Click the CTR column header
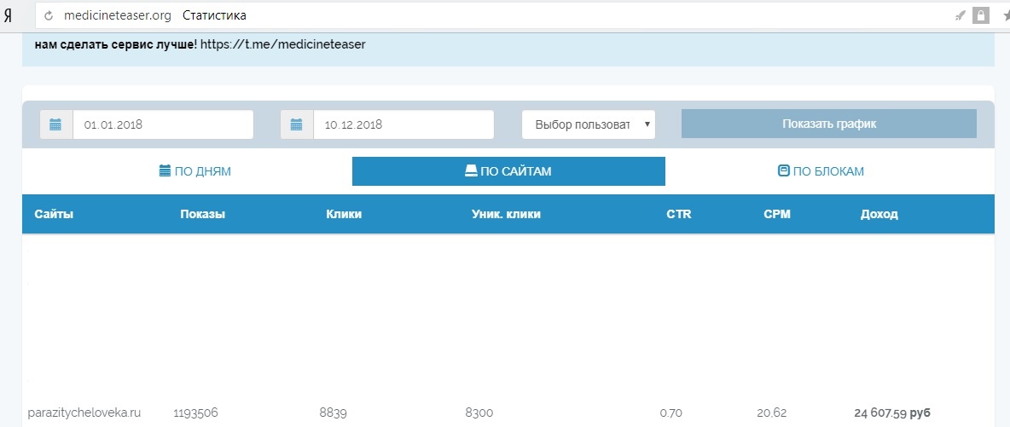The width and height of the screenshot is (1010, 427). point(679,215)
